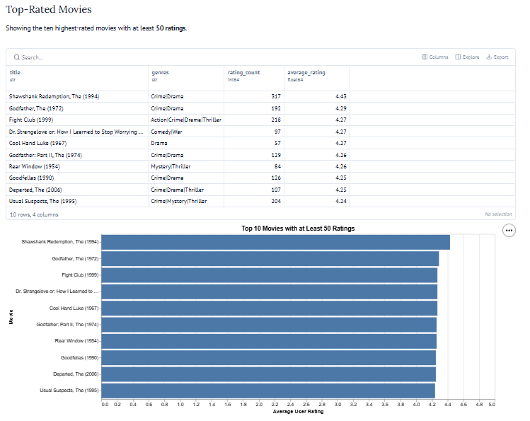This screenshot has width=530, height=421.
Task: Click the '10 rows, 4 columns' footer text
Action: [34, 214]
